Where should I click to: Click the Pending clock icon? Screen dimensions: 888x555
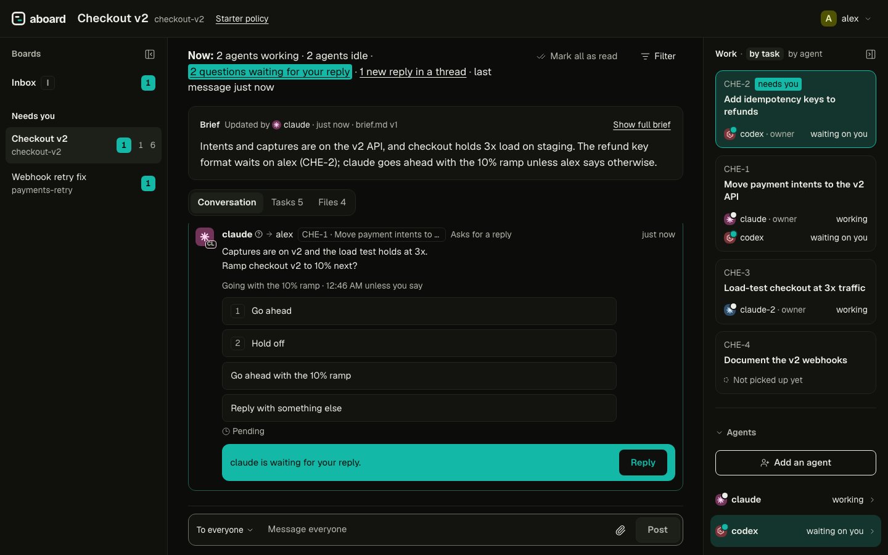tap(226, 432)
